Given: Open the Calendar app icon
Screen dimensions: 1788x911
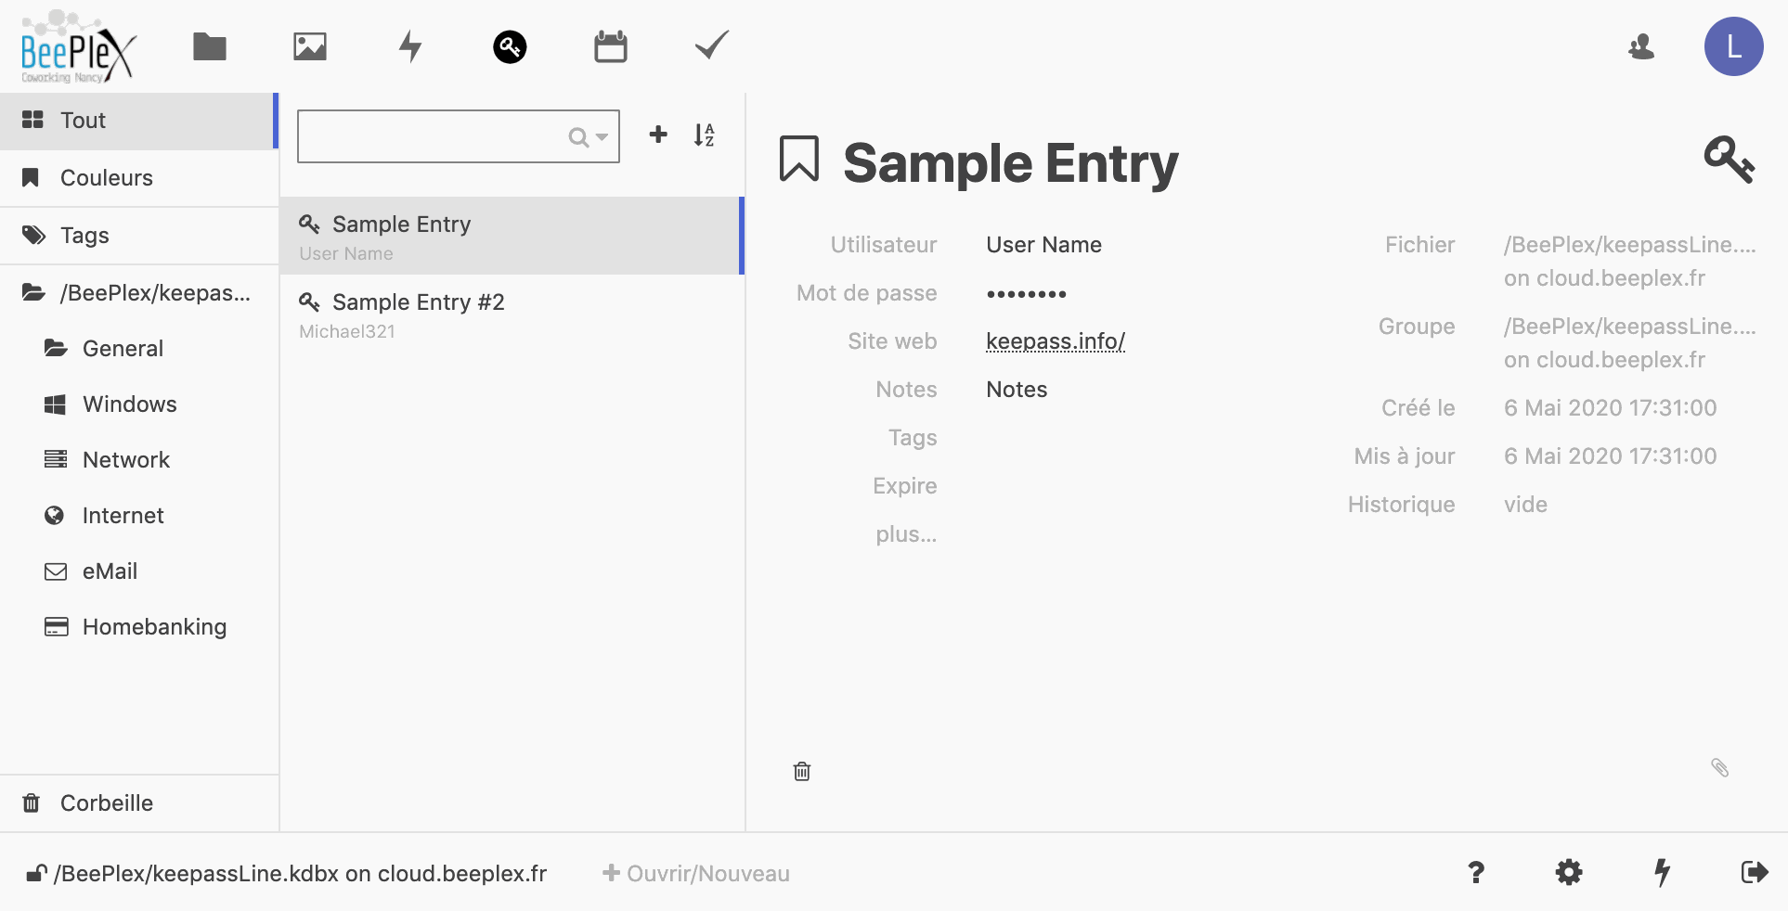Looking at the screenshot, I should pos(611,46).
